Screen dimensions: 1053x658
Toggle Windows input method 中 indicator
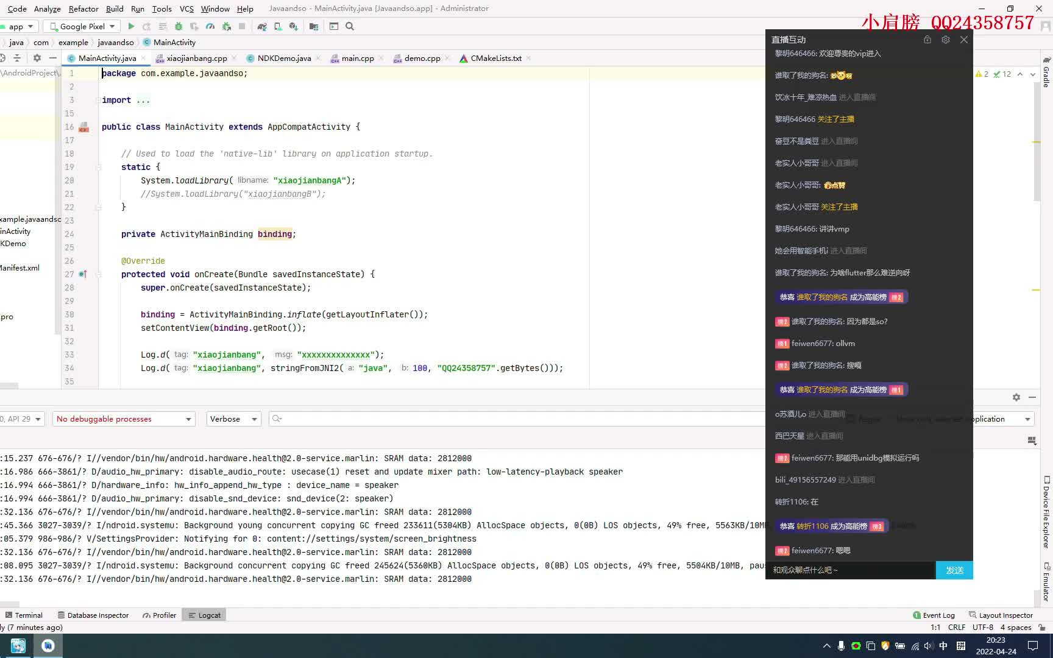943,646
